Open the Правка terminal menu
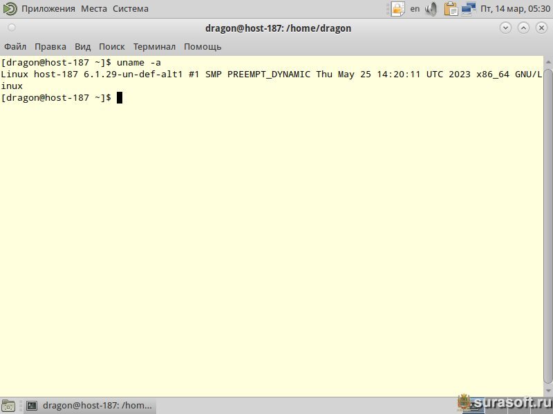Screen dimensions: 553x414 pos(50,46)
